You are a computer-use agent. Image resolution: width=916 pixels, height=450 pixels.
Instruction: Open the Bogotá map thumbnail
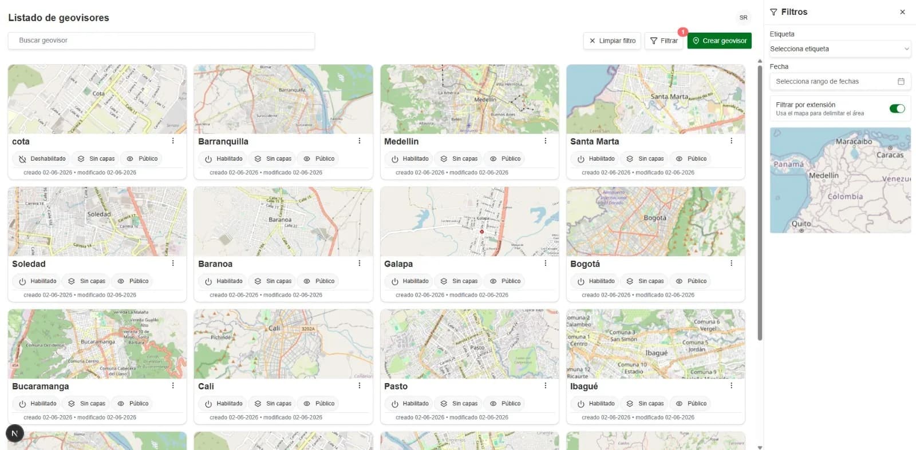656,221
